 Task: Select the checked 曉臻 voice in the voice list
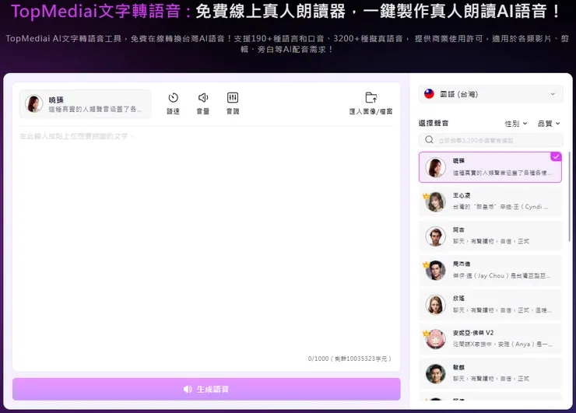tap(490, 167)
